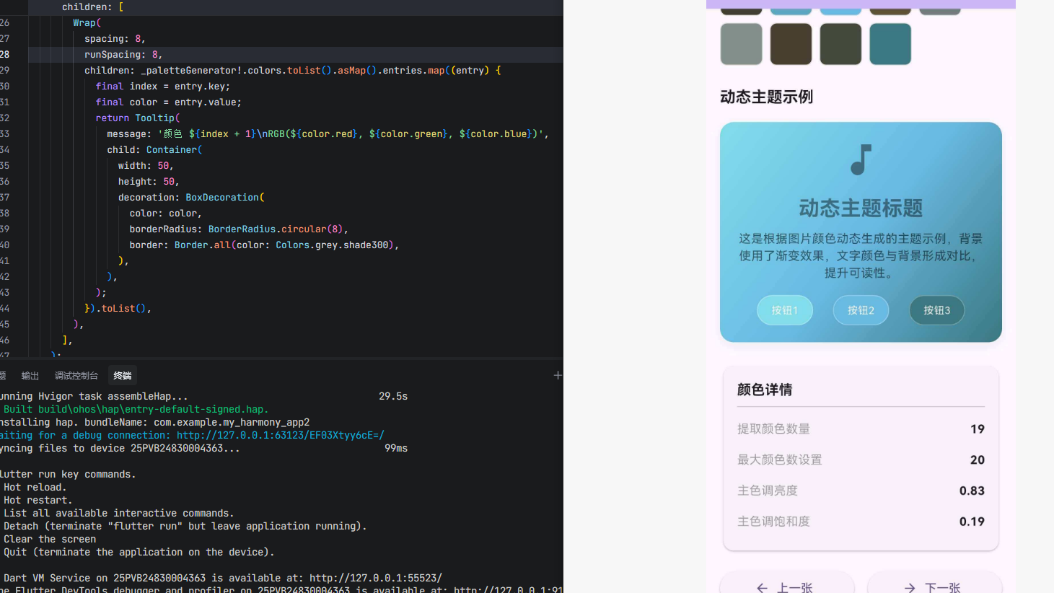Click the 下一张 navigation button
This screenshot has width=1054, height=593.
coord(934,586)
